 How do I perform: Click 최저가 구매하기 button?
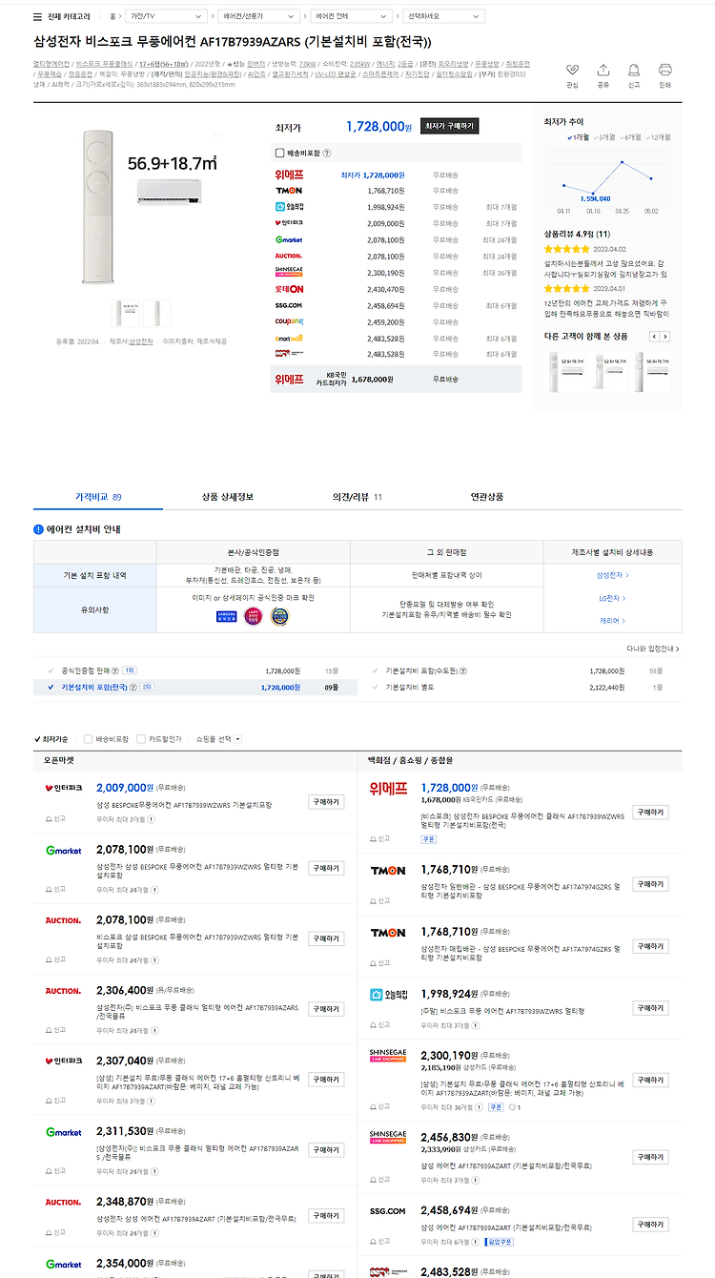449,126
